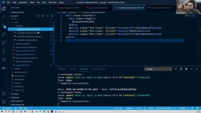Open the terminal selector dropdown '1: bash'

(158, 69)
